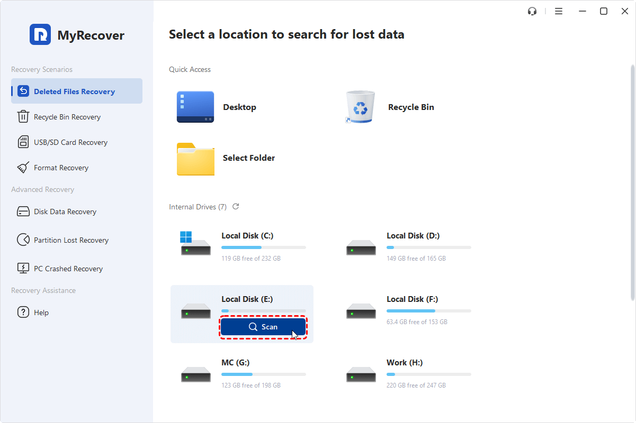Click Local Disk (F:) usage bar
This screenshot has width=636, height=423.
[428, 311]
